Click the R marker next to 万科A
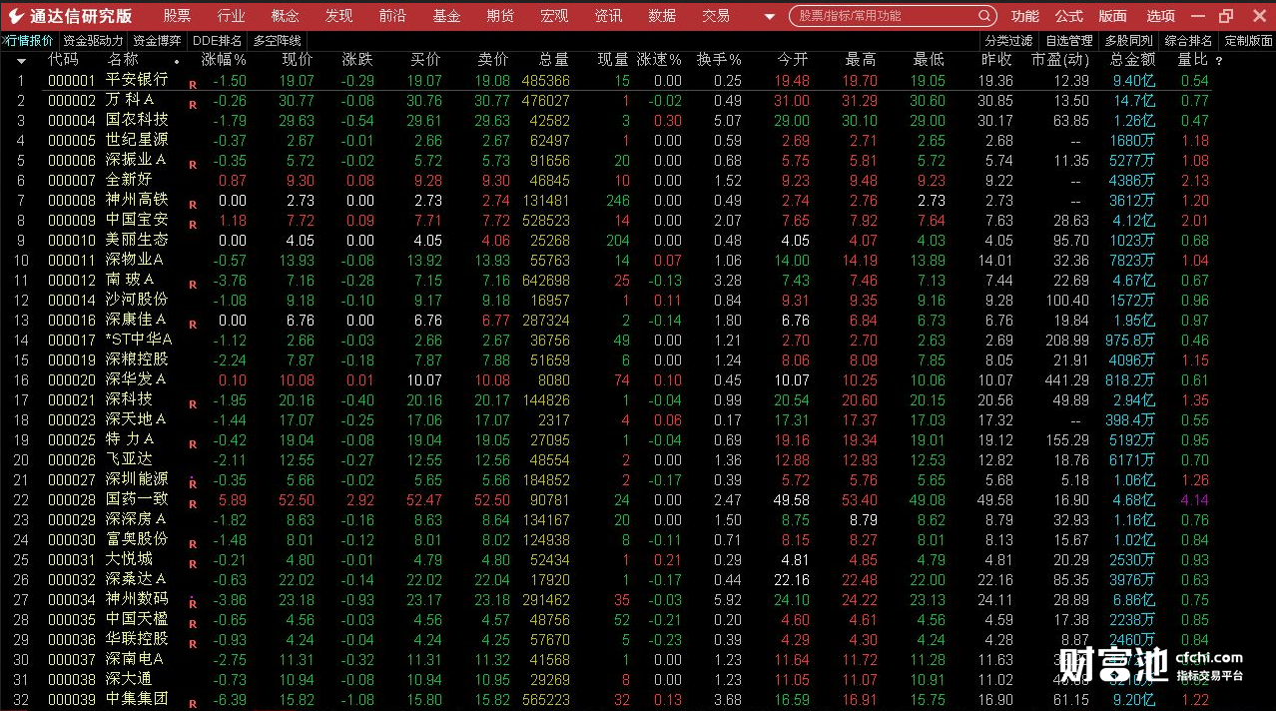 tap(193, 105)
